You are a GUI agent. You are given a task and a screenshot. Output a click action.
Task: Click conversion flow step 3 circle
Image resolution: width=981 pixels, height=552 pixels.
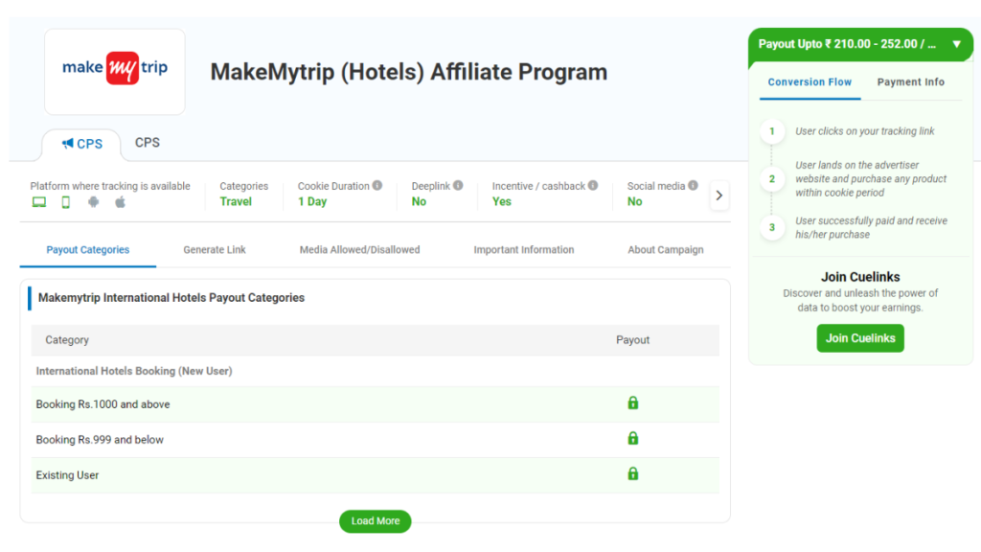point(772,227)
